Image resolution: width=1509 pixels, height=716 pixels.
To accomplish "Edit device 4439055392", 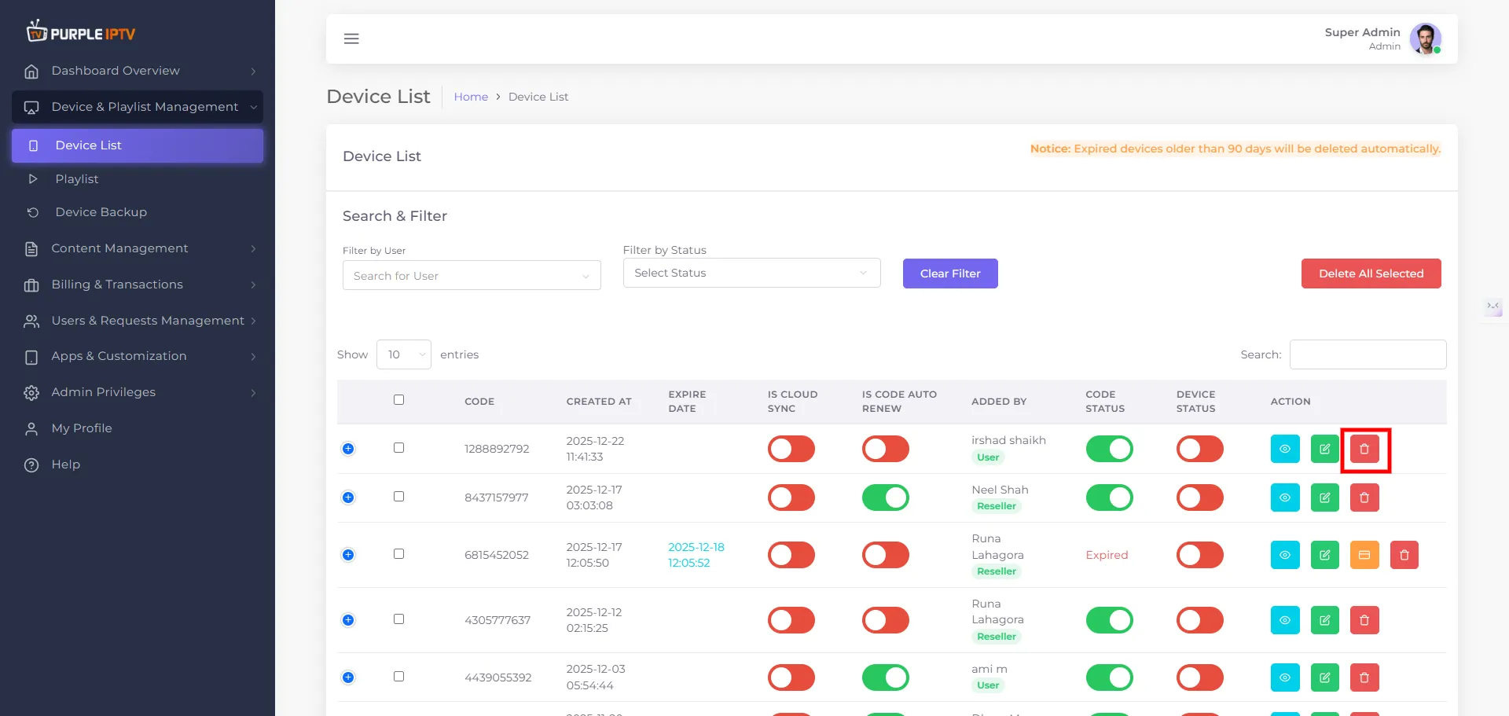I will point(1325,677).
